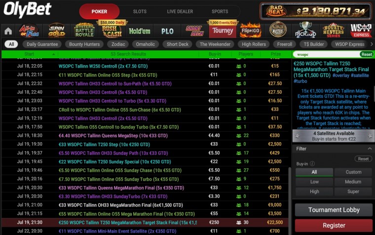This screenshot has height=235, width=375.
Task: Select the Freeroll filter chip
Action: 285,44
